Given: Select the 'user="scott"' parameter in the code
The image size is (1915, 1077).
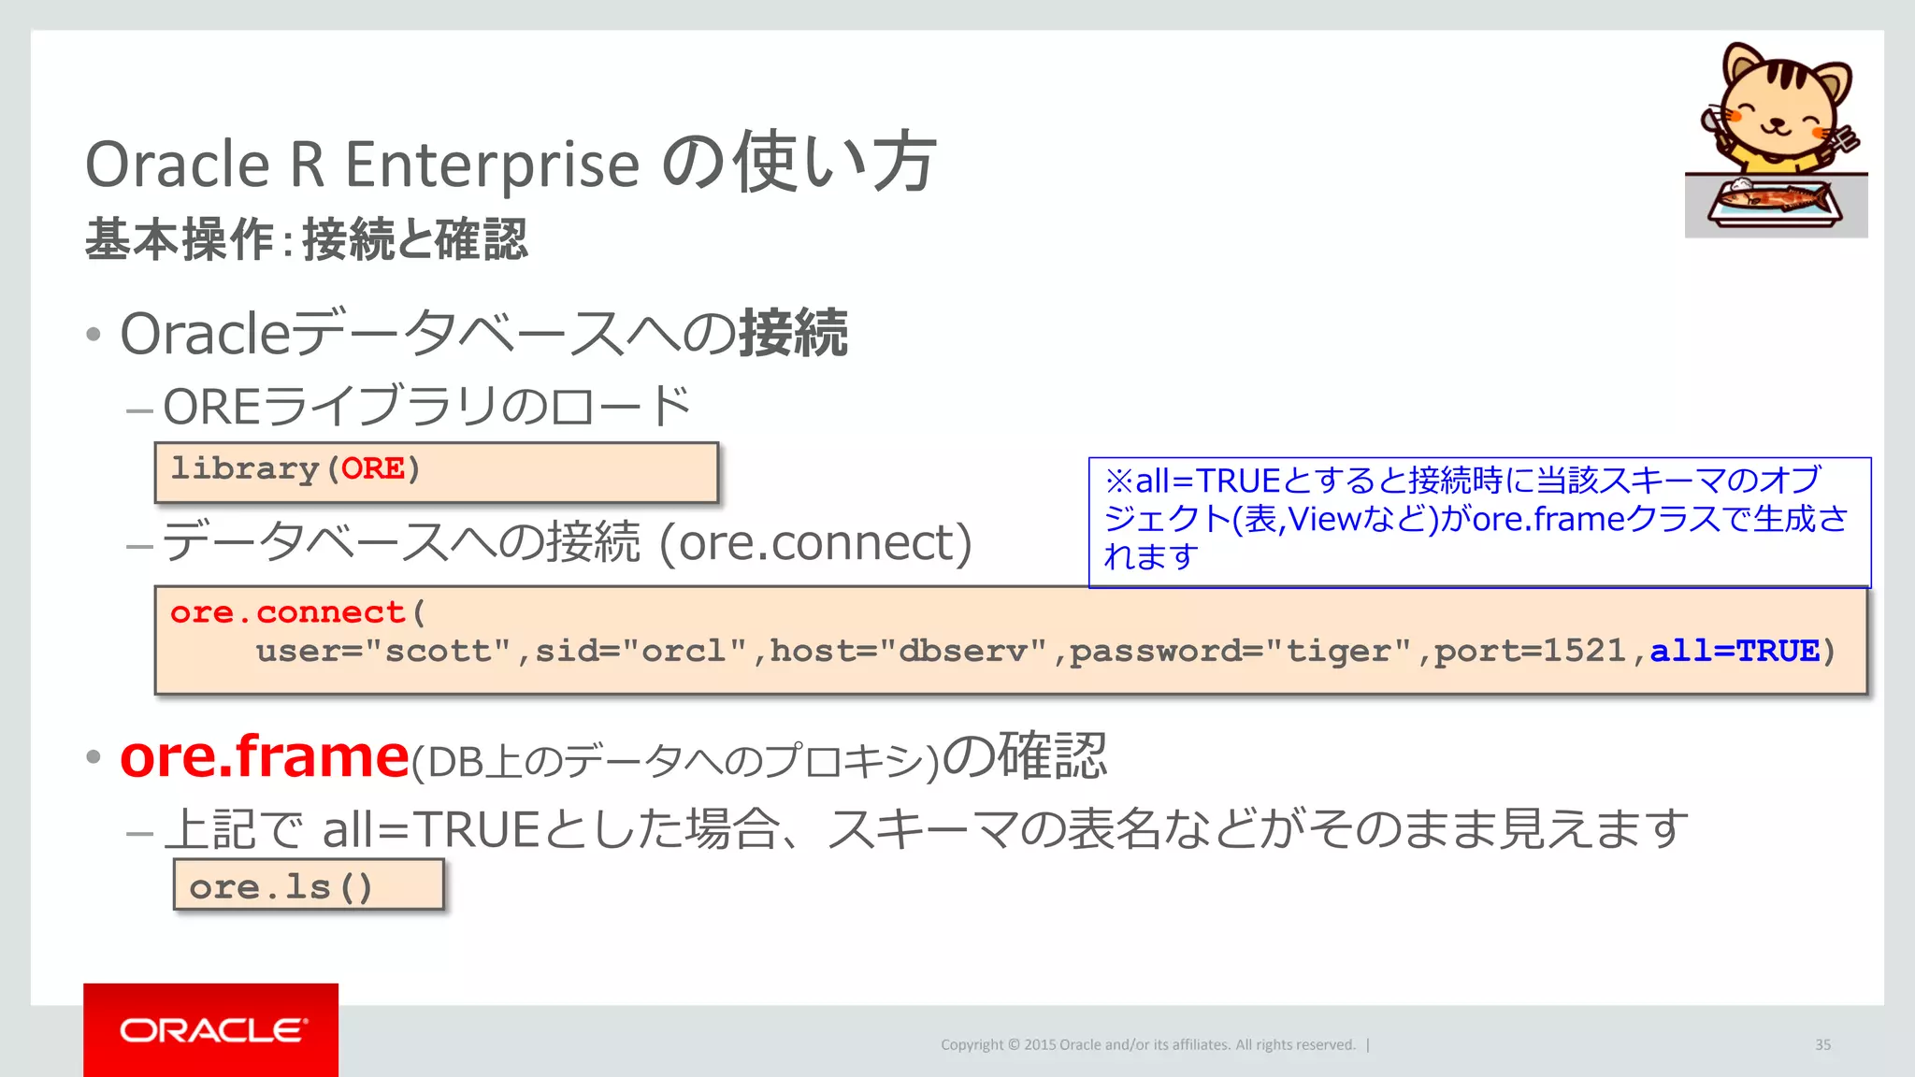Looking at the screenshot, I should [x=383, y=651].
